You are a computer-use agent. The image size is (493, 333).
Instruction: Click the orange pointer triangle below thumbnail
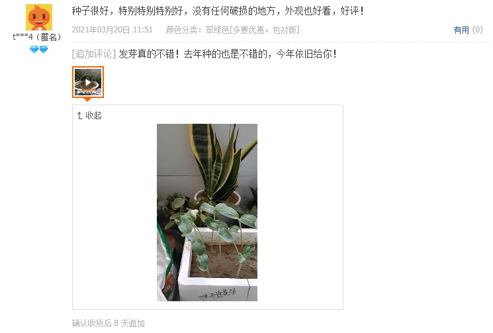coord(88,100)
